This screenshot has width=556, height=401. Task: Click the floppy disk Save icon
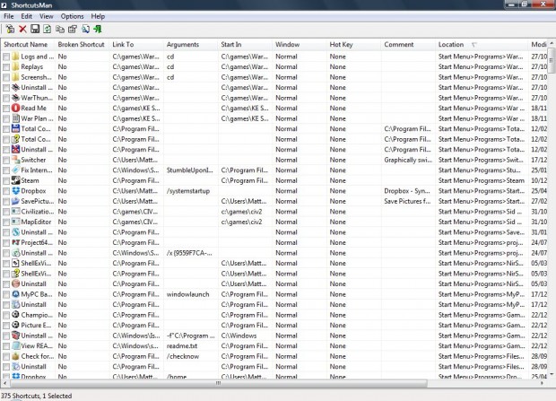(35, 29)
